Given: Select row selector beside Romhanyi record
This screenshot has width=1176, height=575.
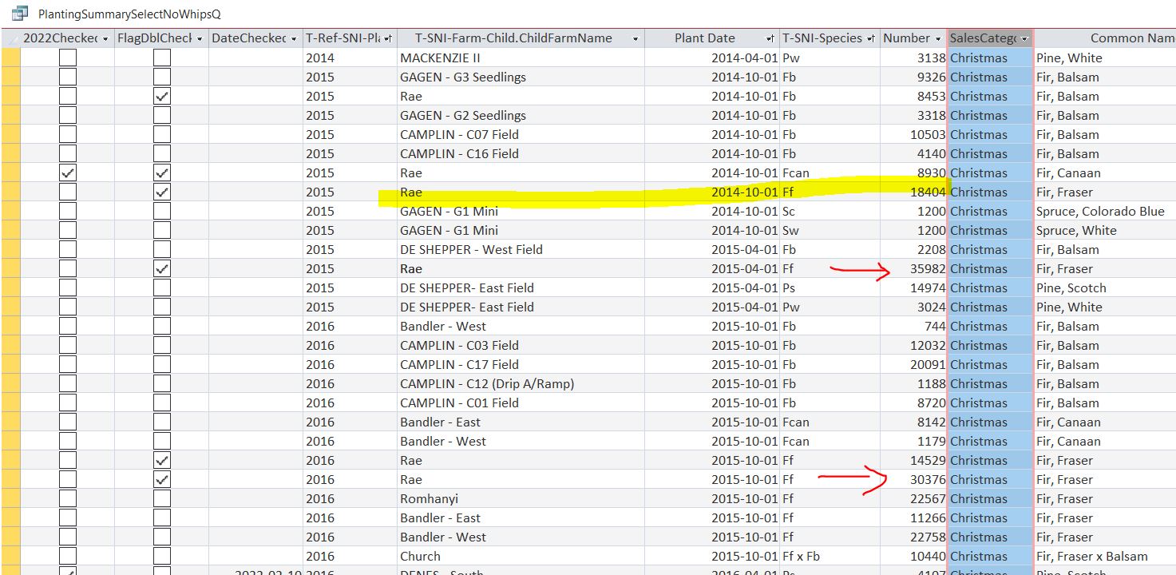Looking at the screenshot, I should (x=10, y=498).
